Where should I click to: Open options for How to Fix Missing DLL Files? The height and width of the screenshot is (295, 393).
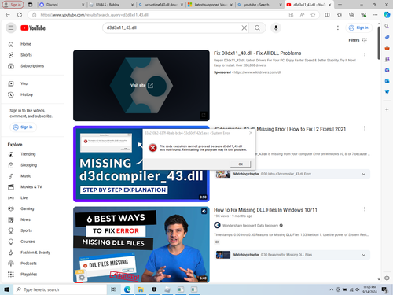click(365, 209)
